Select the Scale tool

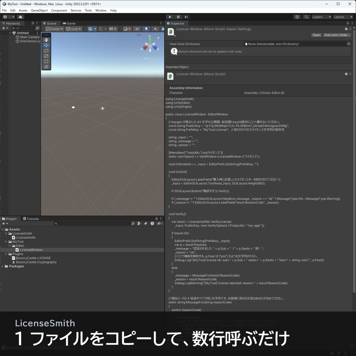click(46, 56)
